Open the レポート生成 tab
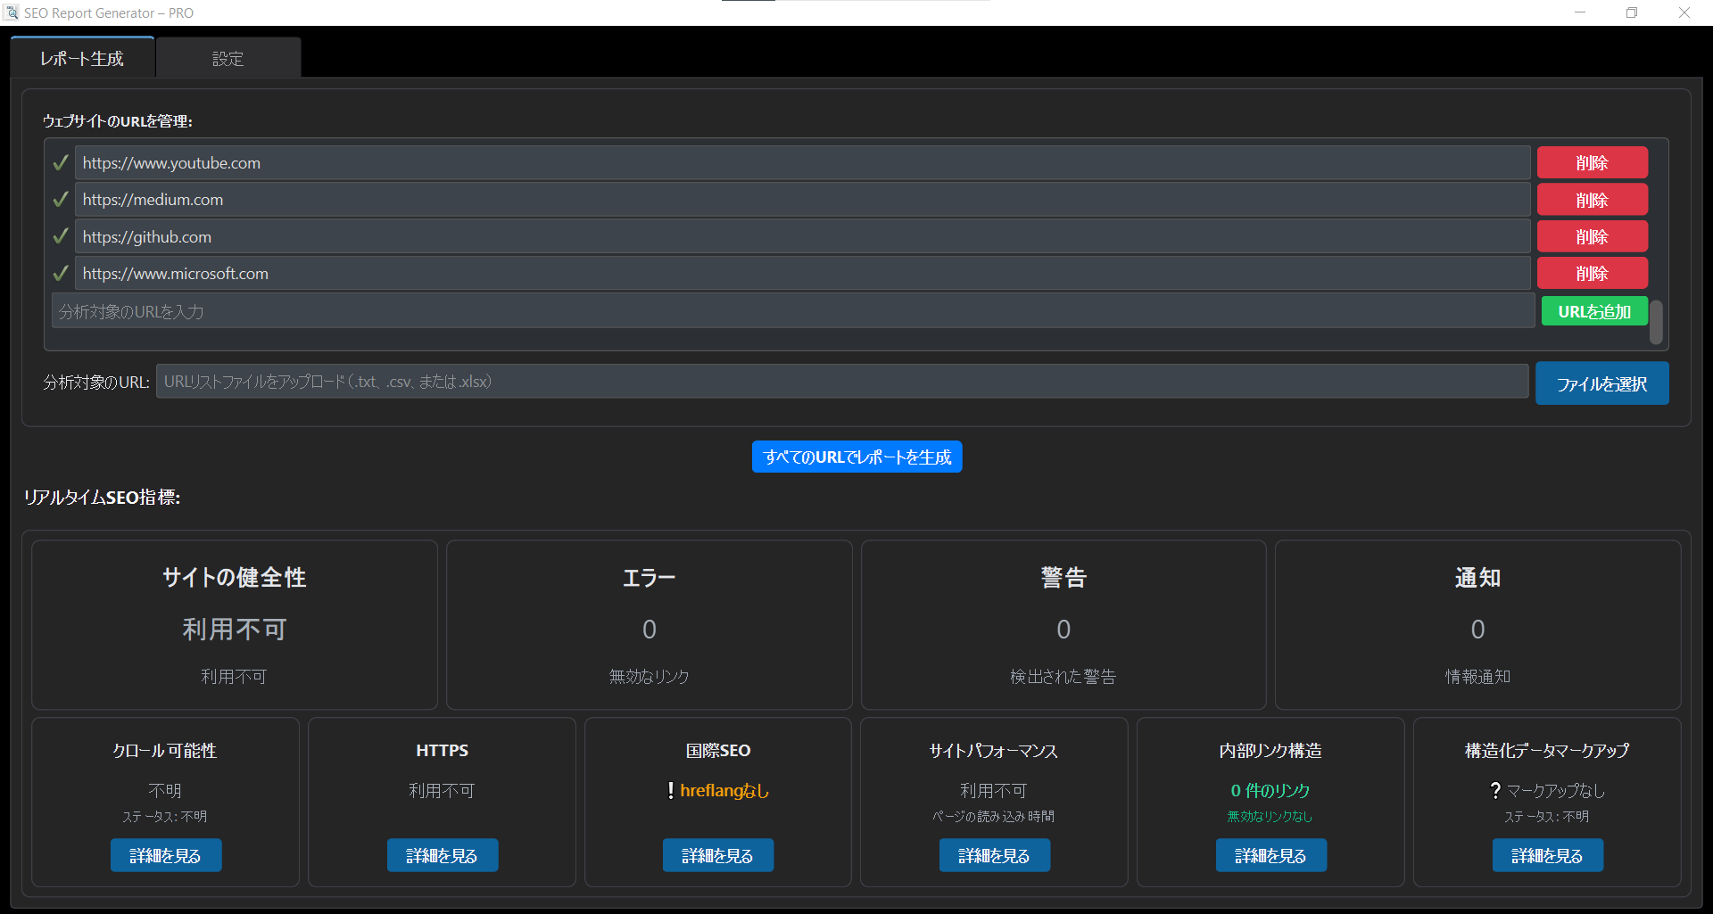This screenshot has height=914, width=1713. (x=82, y=59)
